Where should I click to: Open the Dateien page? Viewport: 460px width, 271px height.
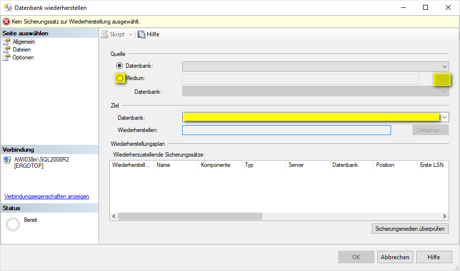[22, 50]
